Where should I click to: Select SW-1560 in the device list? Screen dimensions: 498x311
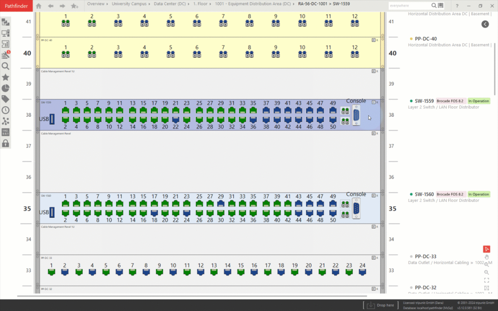click(424, 194)
